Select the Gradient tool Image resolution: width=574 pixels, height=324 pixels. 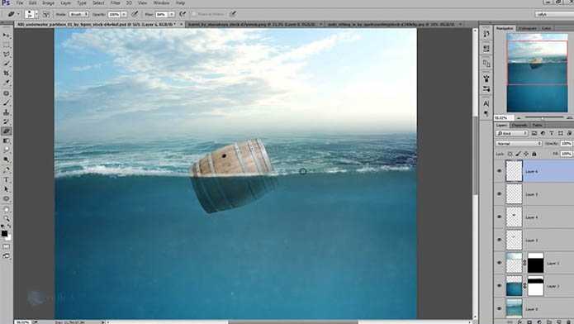(7, 141)
